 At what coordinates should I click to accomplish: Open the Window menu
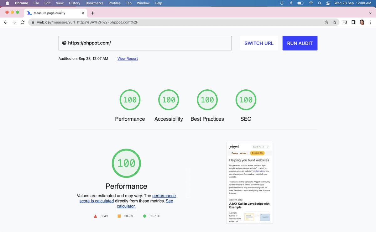click(143, 3)
